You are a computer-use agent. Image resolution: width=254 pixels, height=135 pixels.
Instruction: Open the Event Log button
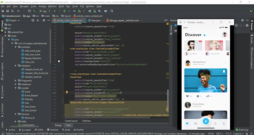point(242,130)
